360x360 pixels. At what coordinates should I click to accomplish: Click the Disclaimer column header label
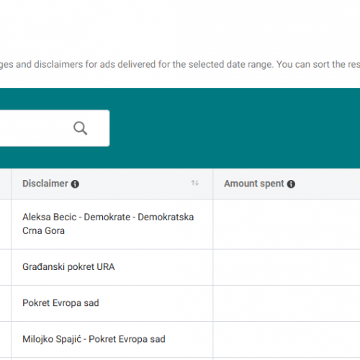(x=45, y=184)
